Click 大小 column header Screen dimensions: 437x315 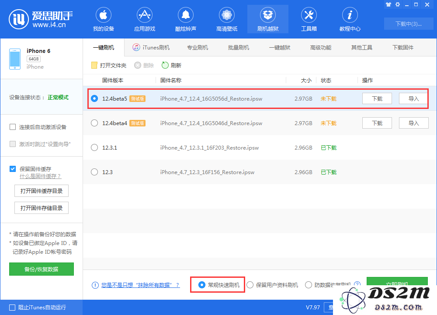[x=306, y=80]
